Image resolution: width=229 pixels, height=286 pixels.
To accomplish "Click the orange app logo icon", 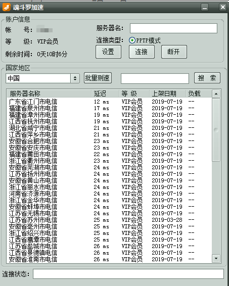I will (x=7, y=7).
